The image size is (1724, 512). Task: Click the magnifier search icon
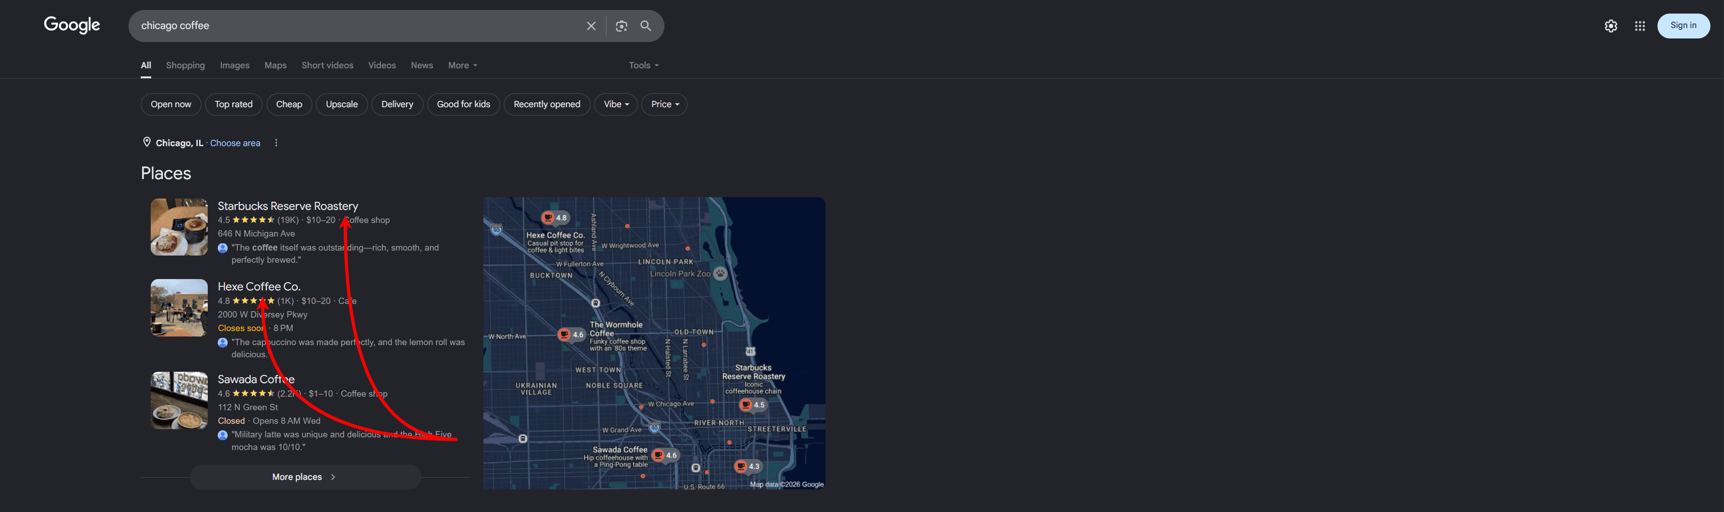(x=646, y=25)
